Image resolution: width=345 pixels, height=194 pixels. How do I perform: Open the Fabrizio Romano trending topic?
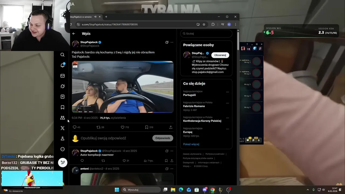[194, 106]
